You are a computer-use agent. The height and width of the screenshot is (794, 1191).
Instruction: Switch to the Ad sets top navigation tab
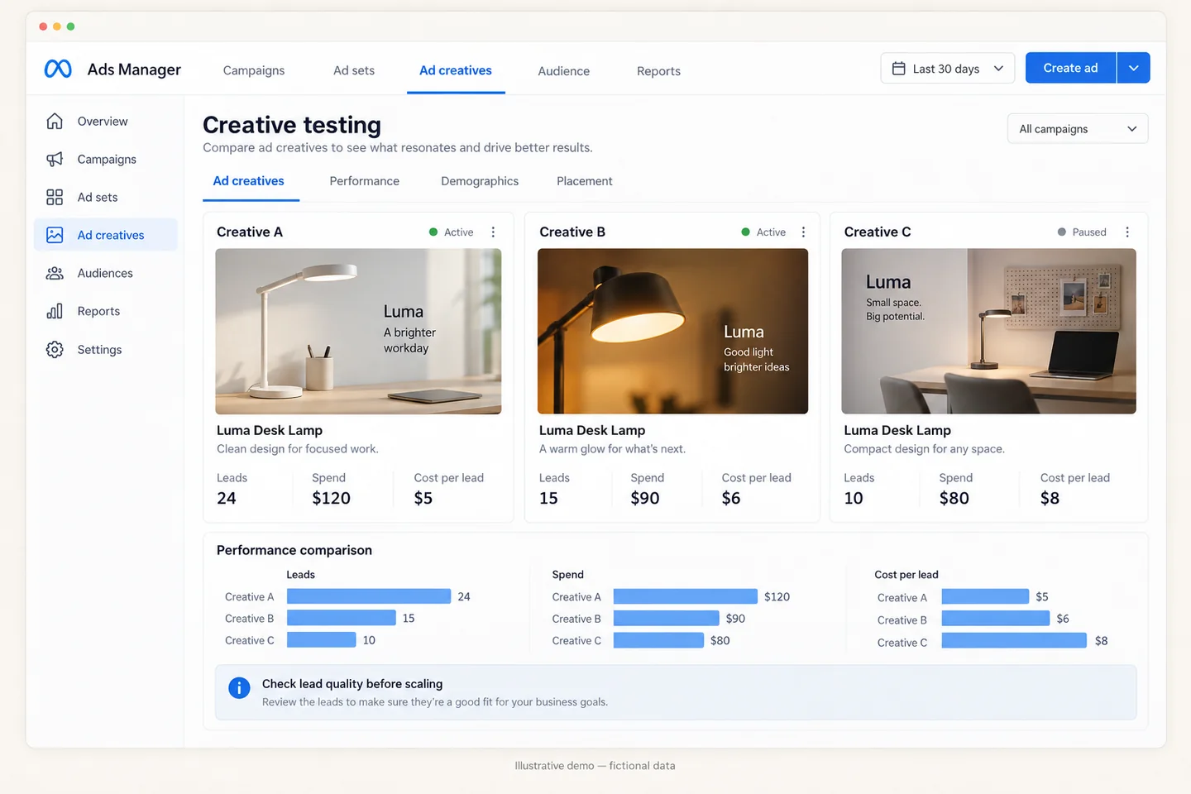354,71
